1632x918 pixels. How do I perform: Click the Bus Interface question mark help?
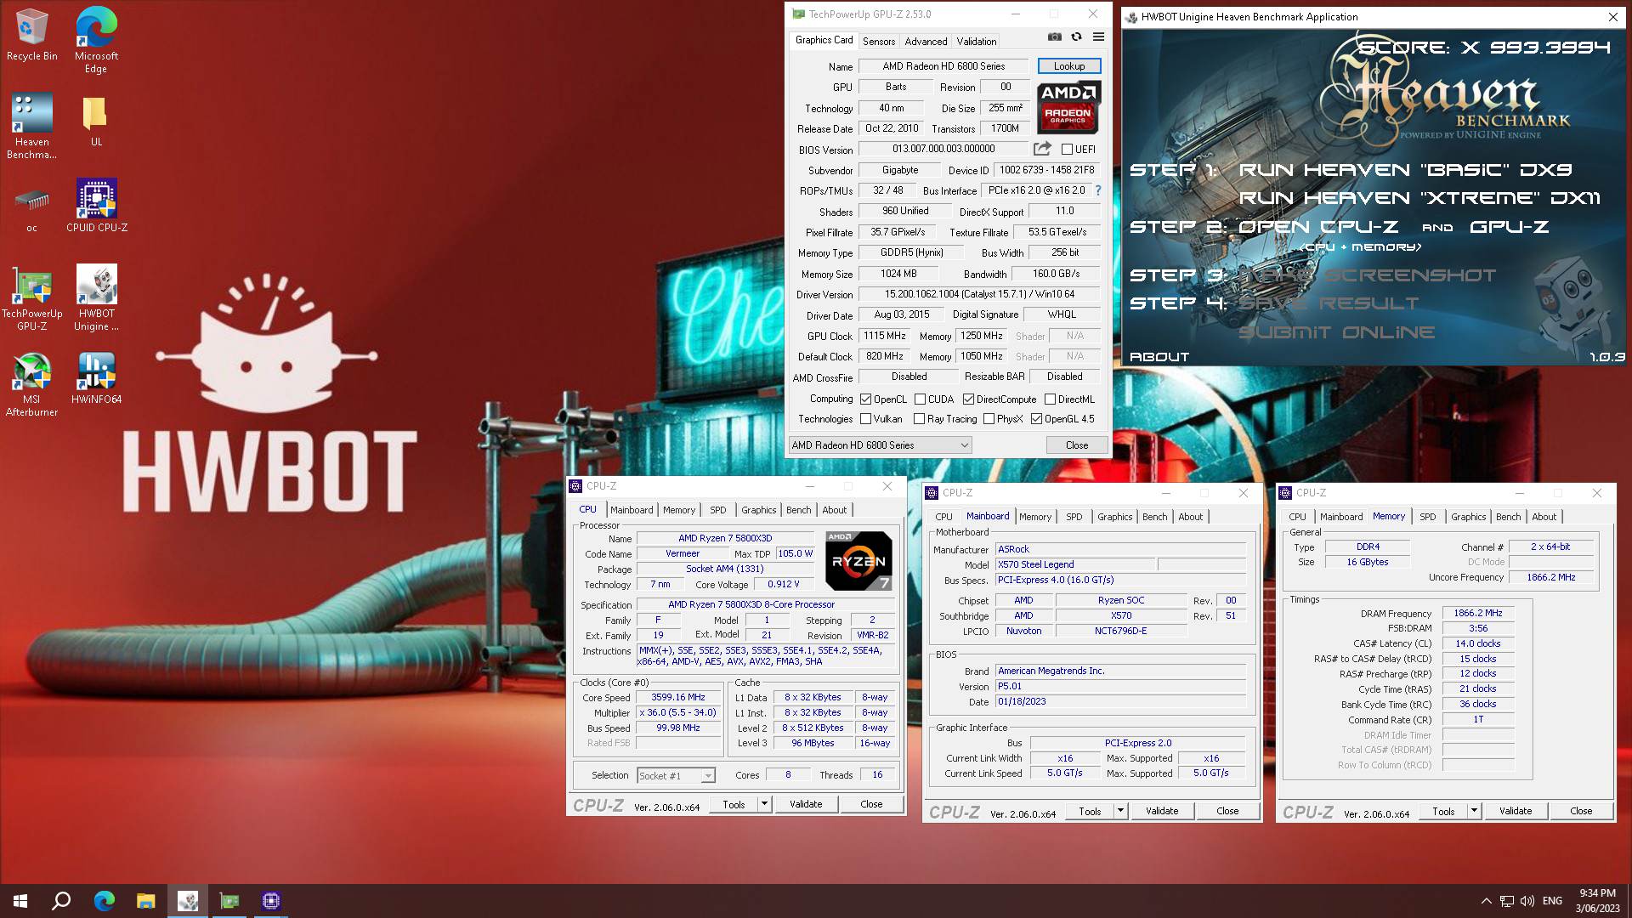(x=1097, y=190)
